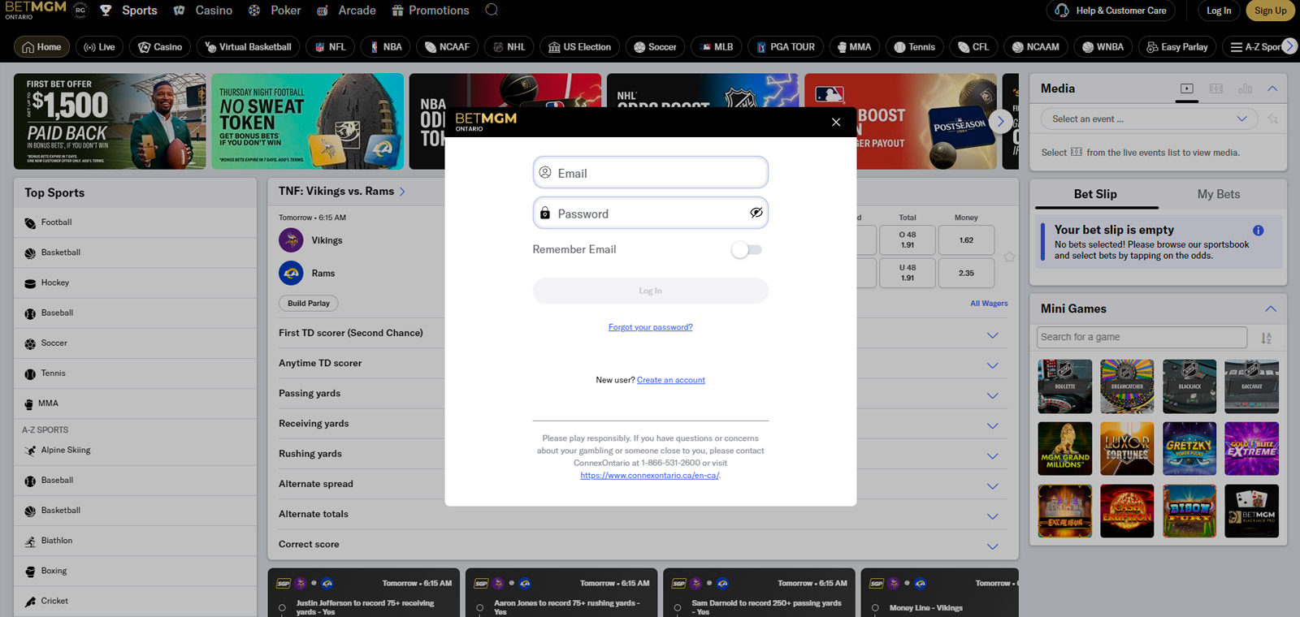The height and width of the screenshot is (617, 1300).
Task: Open the First Bet Offer $1,500 banner
Action: coord(110,122)
